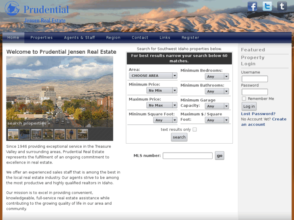Select the sixth slideshow thumbnail with cyclist
This screenshot has width=294, height=220.
[x=71, y=134]
